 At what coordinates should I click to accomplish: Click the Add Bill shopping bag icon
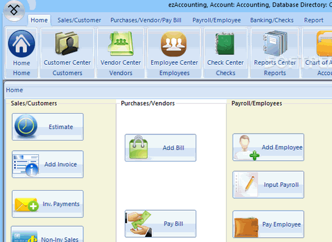(x=138, y=147)
